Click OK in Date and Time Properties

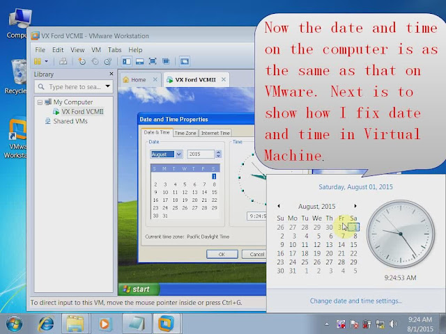222,254
